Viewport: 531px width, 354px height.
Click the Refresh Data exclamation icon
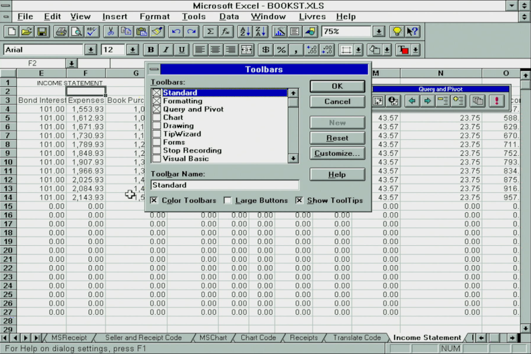tap(496, 101)
